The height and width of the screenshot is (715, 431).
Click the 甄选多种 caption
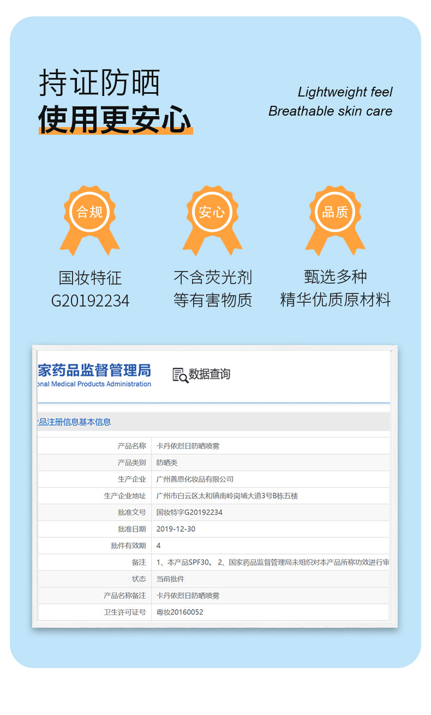[x=336, y=277]
